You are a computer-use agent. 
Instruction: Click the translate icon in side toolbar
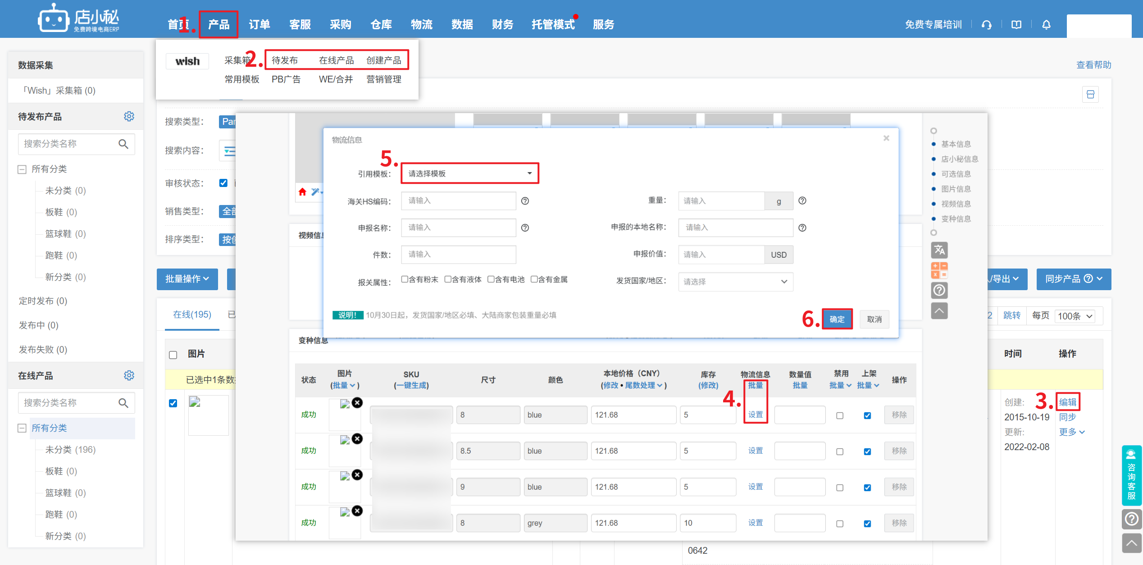[x=939, y=250]
